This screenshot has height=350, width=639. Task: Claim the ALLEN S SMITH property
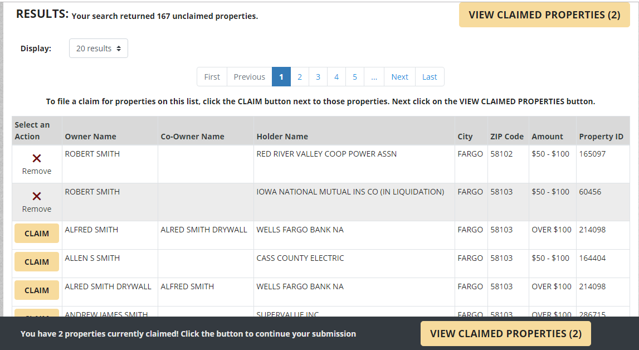click(x=36, y=262)
